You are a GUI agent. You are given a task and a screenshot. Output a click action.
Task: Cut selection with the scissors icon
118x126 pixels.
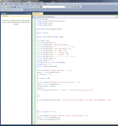(19, 7)
